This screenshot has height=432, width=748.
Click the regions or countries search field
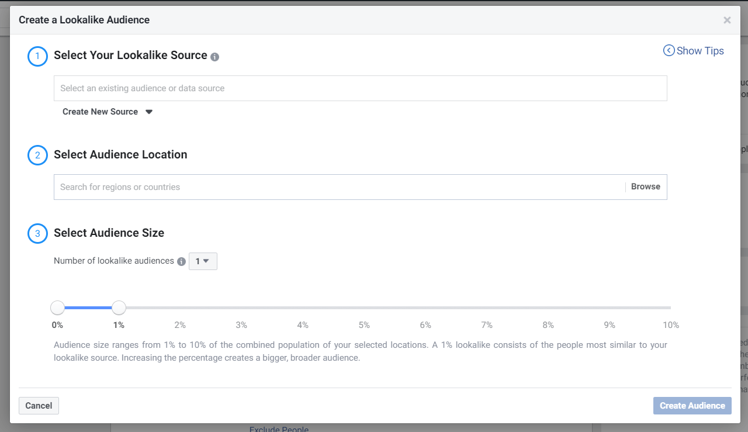coord(339,187)
